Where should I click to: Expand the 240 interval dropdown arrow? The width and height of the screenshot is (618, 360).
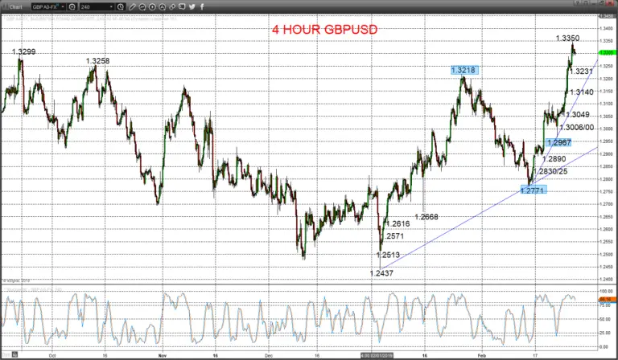coord(112,6)
